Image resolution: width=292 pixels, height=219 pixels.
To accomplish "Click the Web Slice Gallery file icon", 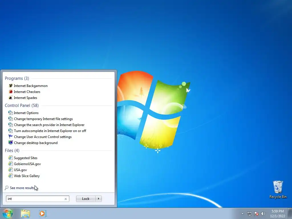I will pyautogui.click(x=11, y=176).
